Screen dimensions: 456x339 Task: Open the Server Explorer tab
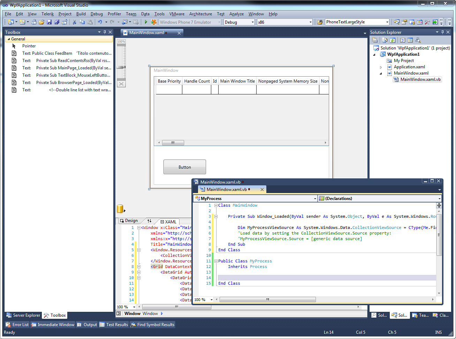tap(23, 315)
